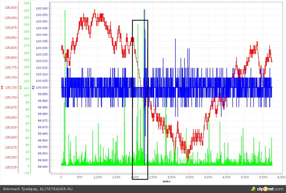Click the 5,000 tick on x-axis
Screen dimensions: 286x193
245,177
